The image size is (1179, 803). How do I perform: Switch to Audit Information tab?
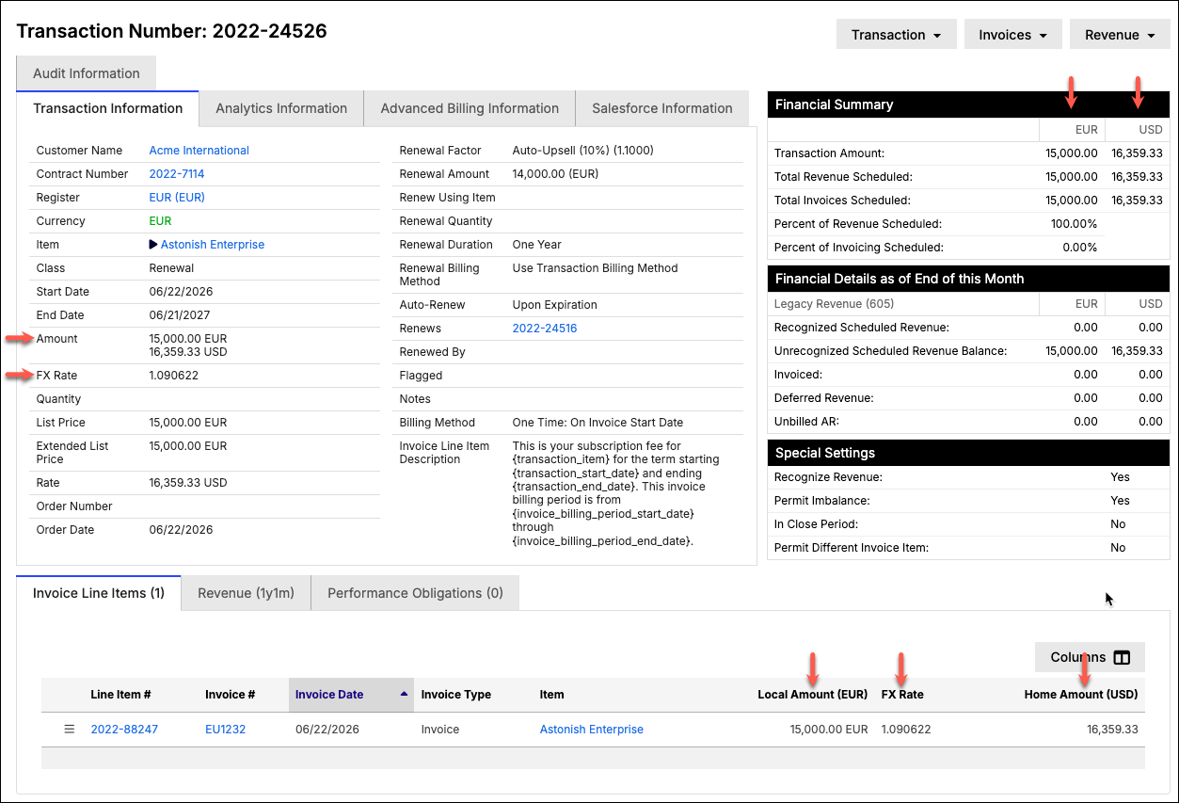pyautogui.click(x=87, y=73)
